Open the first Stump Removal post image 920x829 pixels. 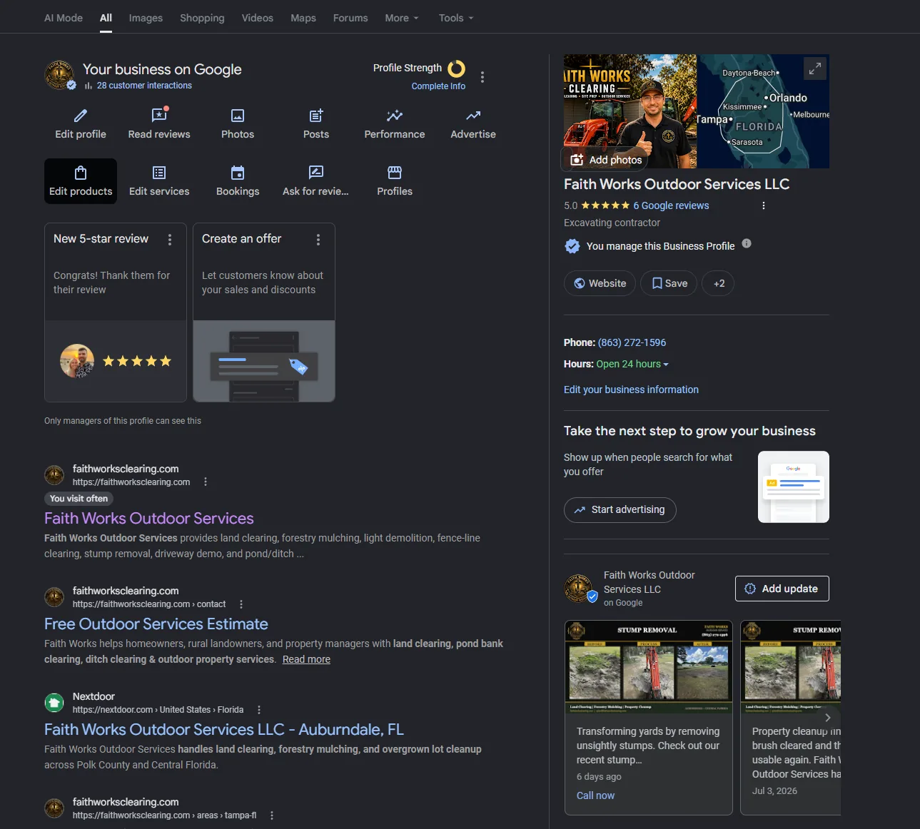point(649,667)
